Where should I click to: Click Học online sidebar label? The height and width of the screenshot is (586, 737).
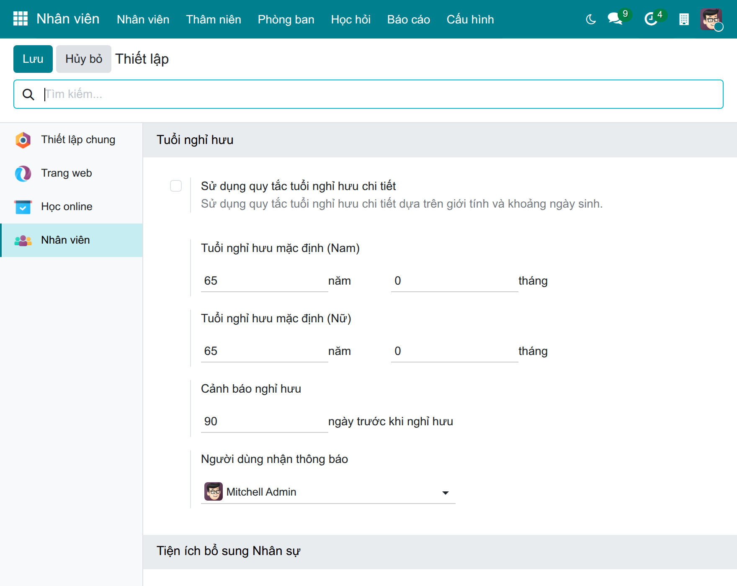[x=67, y=207]
